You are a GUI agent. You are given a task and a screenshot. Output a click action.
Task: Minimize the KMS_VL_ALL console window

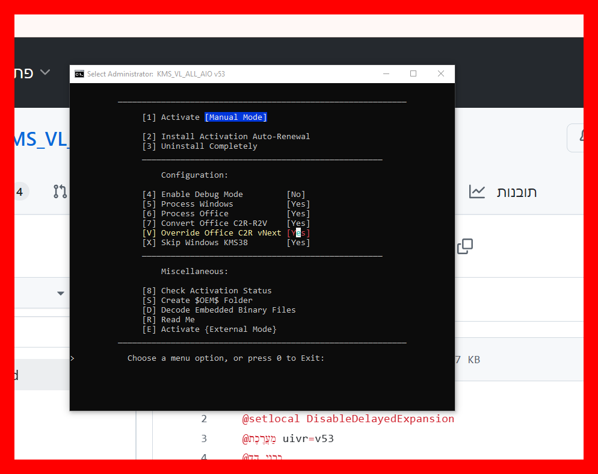[386, 73]
